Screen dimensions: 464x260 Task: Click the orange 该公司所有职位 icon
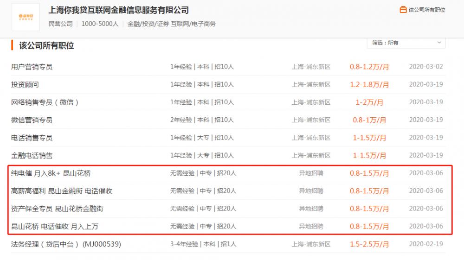pos(403,10)
